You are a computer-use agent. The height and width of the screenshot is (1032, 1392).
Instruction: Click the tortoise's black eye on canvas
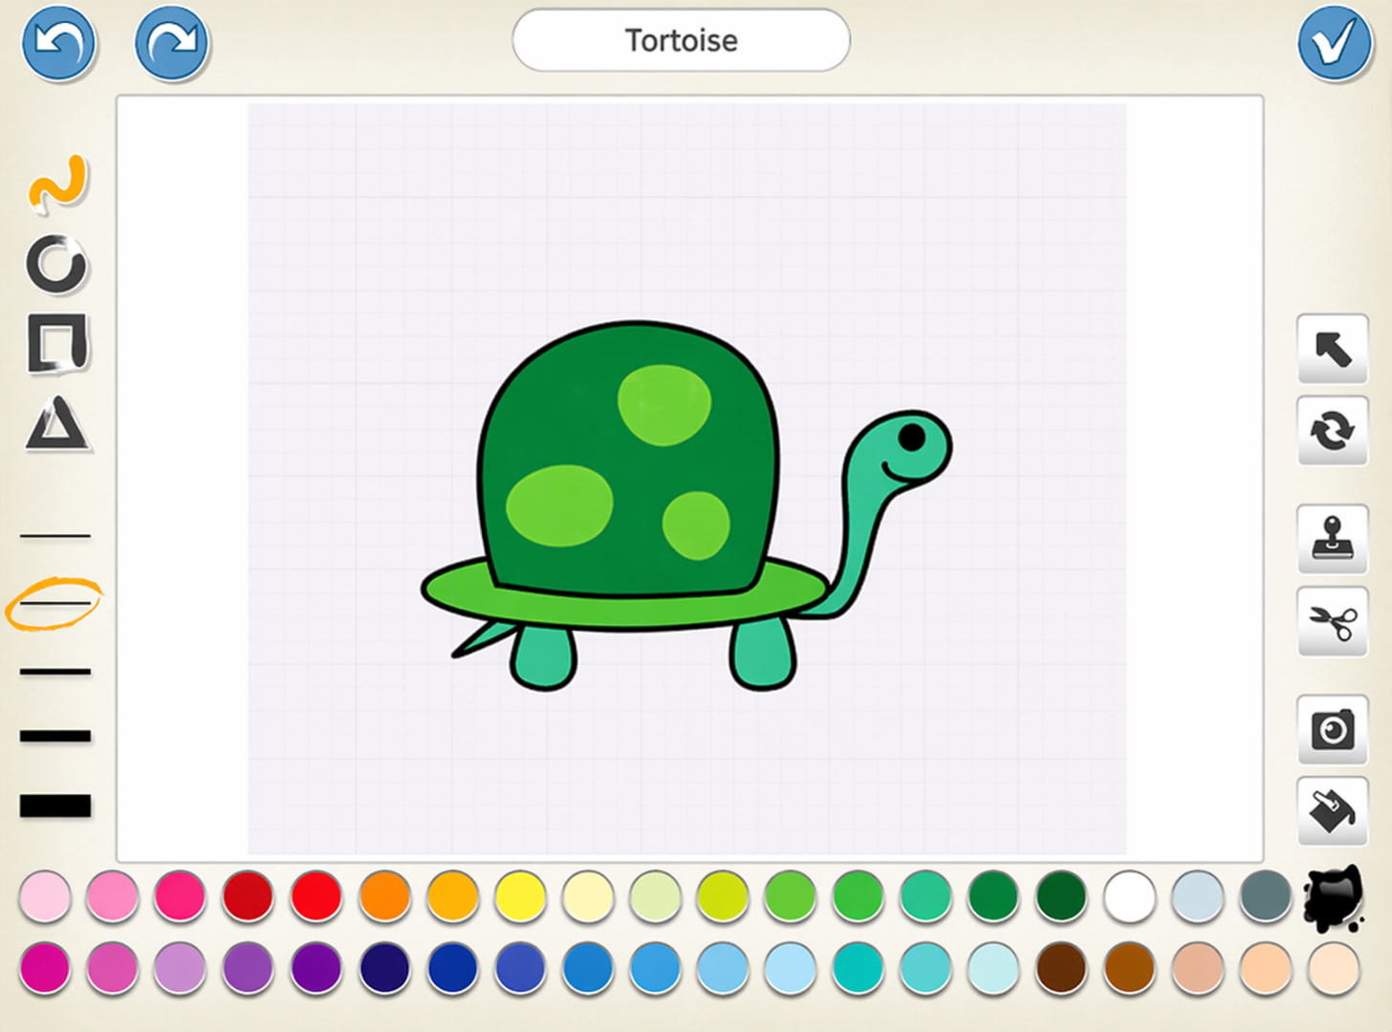[x=912, y=437]
